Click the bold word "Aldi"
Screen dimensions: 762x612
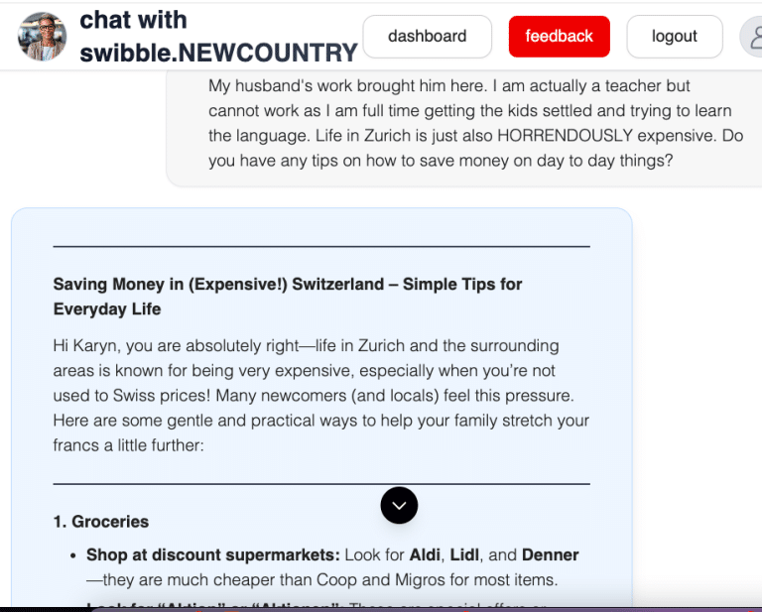click(427, 555)
